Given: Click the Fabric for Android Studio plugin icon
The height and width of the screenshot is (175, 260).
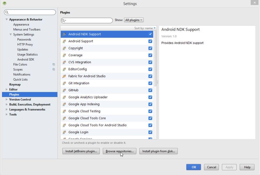Looking at the screenshot, I should pos(64,76).
